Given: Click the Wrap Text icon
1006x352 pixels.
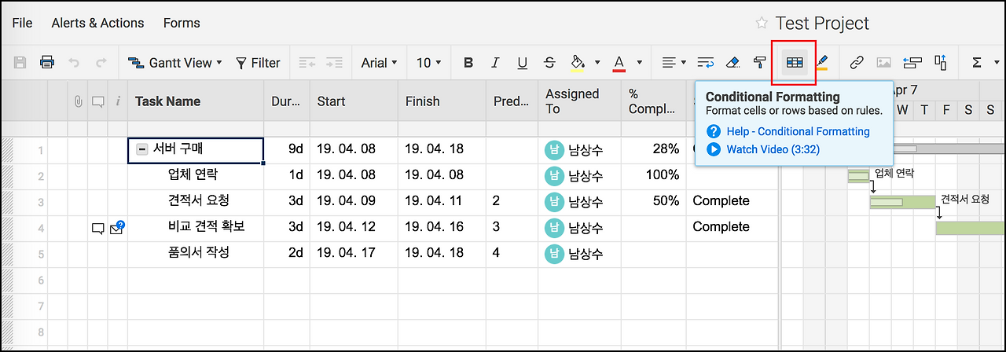Looking at the screenshot, I should (x=705, y=63).
